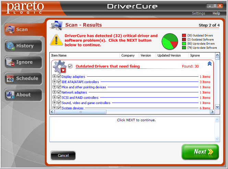Click the results list scroll down arrow

pos(217,107)
